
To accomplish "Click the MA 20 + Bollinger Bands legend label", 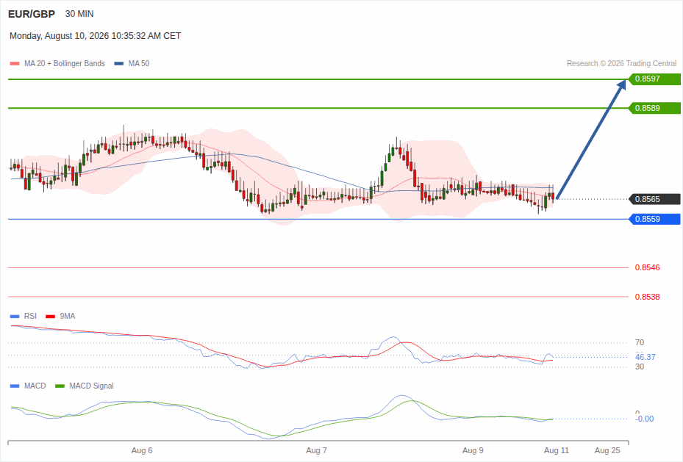I will point(65,63).
